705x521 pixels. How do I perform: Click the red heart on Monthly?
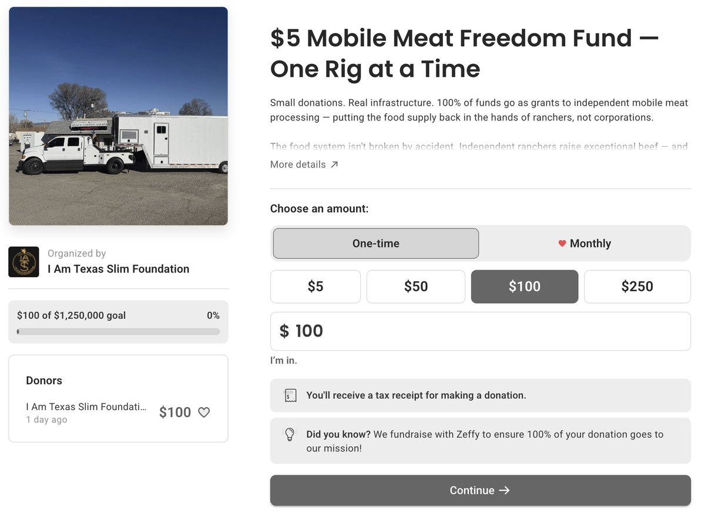coord(562,243)
